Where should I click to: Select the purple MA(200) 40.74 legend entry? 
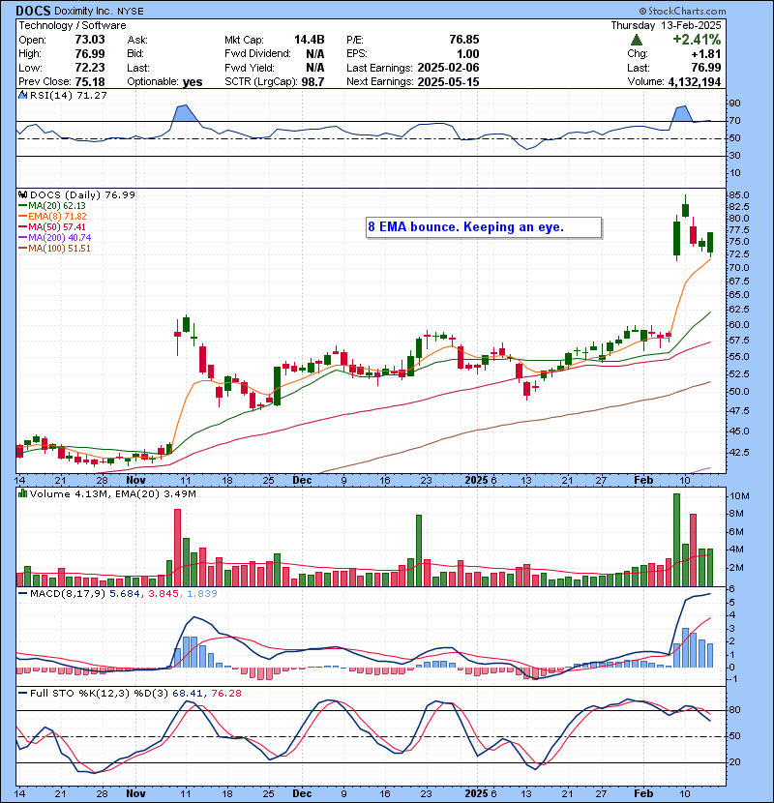coord(54,238)
